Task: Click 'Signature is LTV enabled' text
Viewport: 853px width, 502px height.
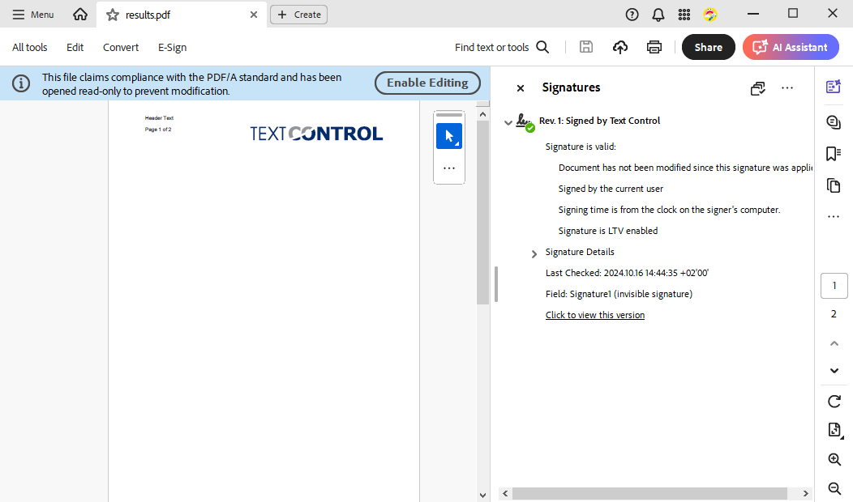Action: click(607, 231)
